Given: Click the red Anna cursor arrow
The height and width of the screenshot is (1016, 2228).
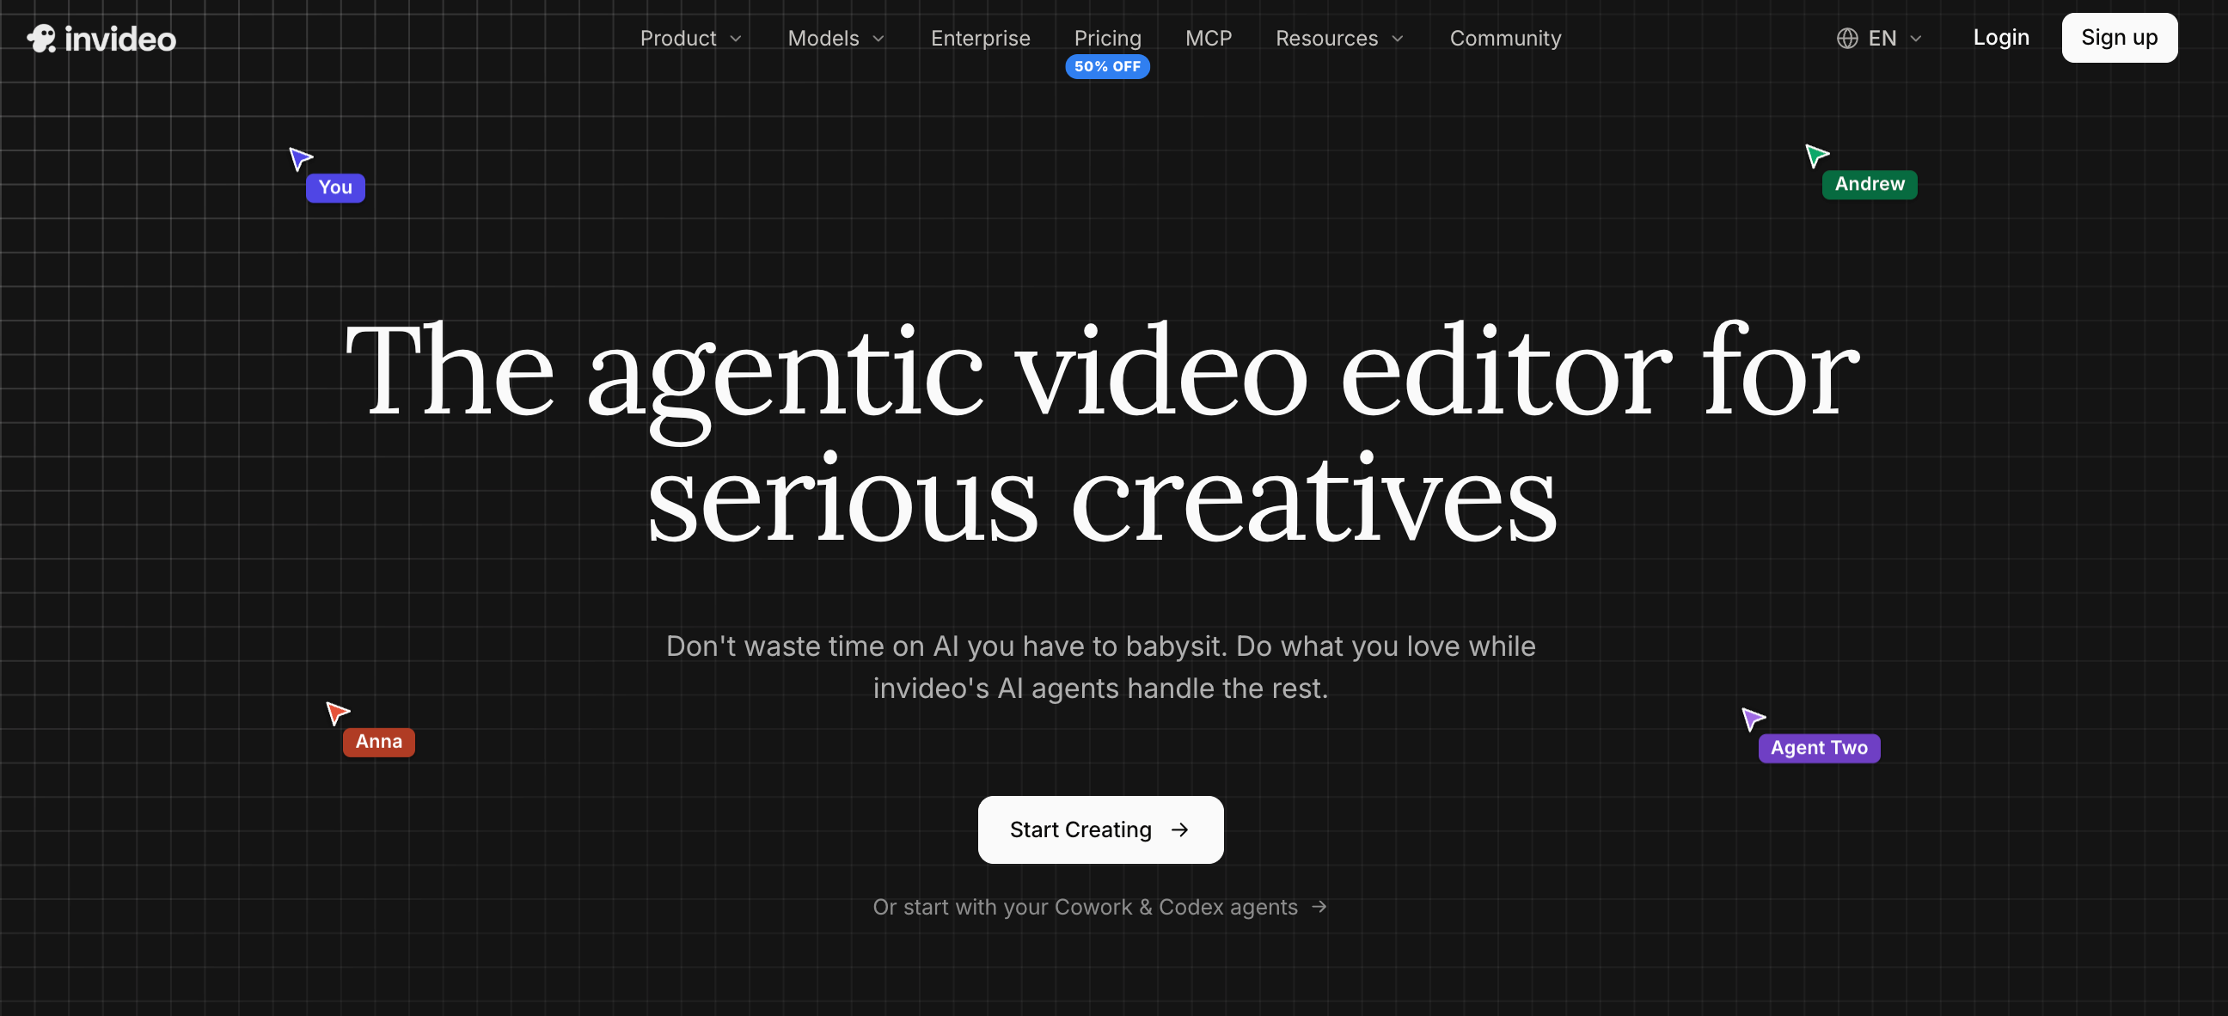Looking at the screenshot, I should point(337,713).
